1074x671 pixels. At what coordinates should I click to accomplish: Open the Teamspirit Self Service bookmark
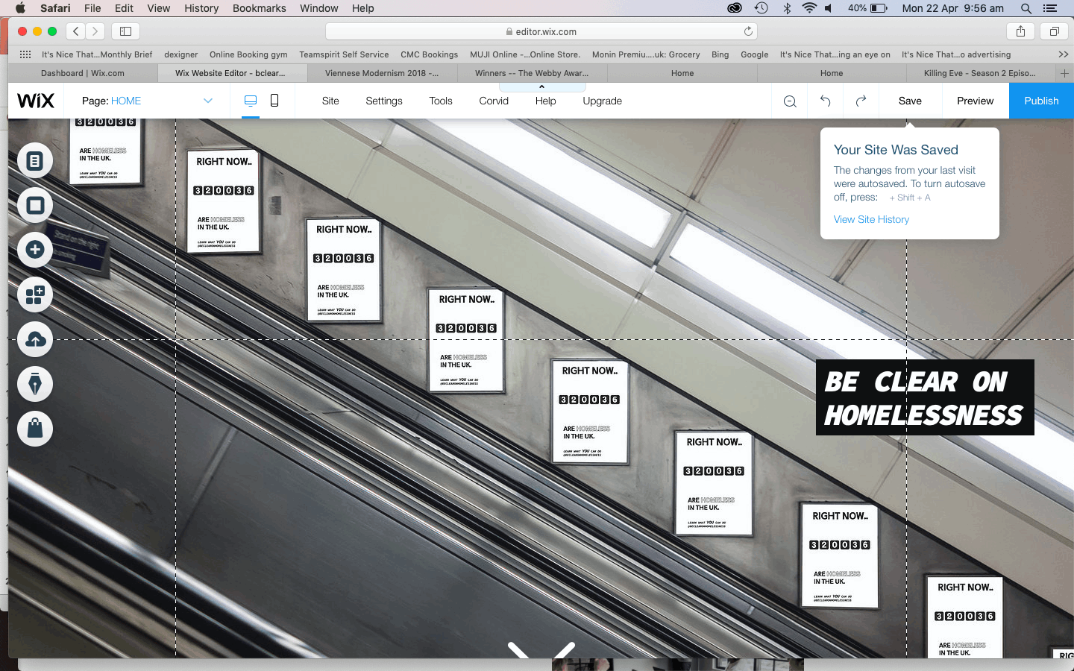pos(344,54)
